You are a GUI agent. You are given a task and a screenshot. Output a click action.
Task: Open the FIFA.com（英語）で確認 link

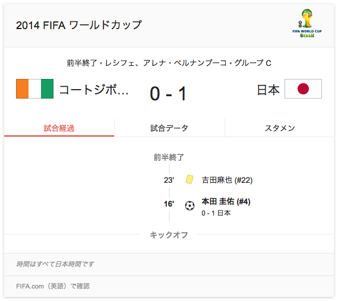point(53,286)
